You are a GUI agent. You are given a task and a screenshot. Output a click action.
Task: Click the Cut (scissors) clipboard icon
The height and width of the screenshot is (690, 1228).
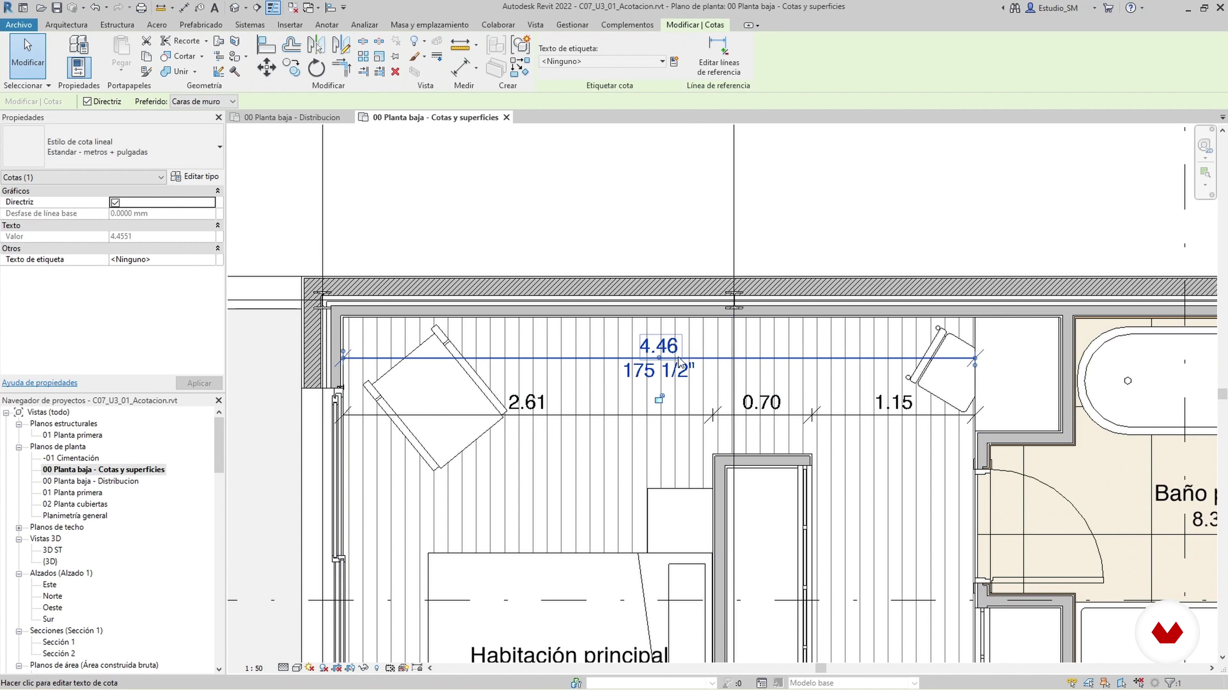click(146, 41)
